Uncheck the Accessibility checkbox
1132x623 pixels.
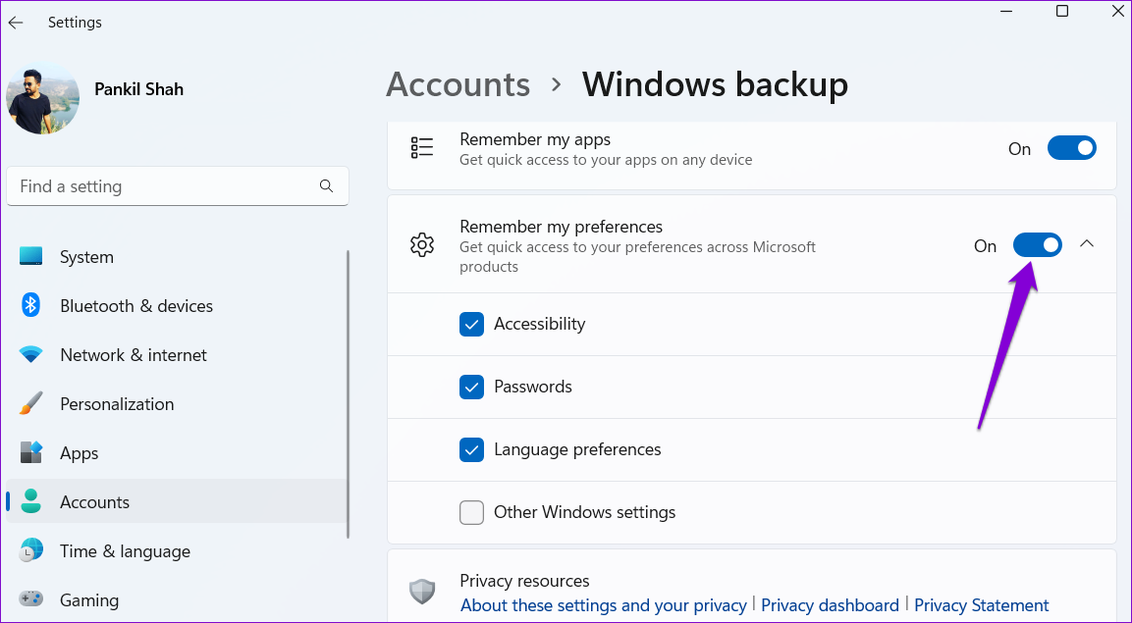(x=472, y=325)
